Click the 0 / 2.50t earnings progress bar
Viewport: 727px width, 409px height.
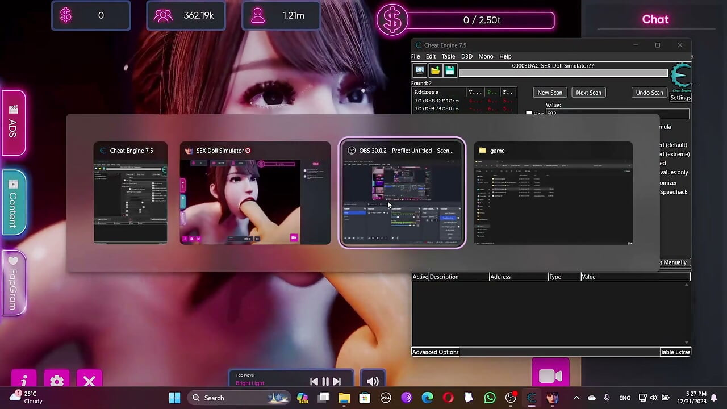pos(481,20)
